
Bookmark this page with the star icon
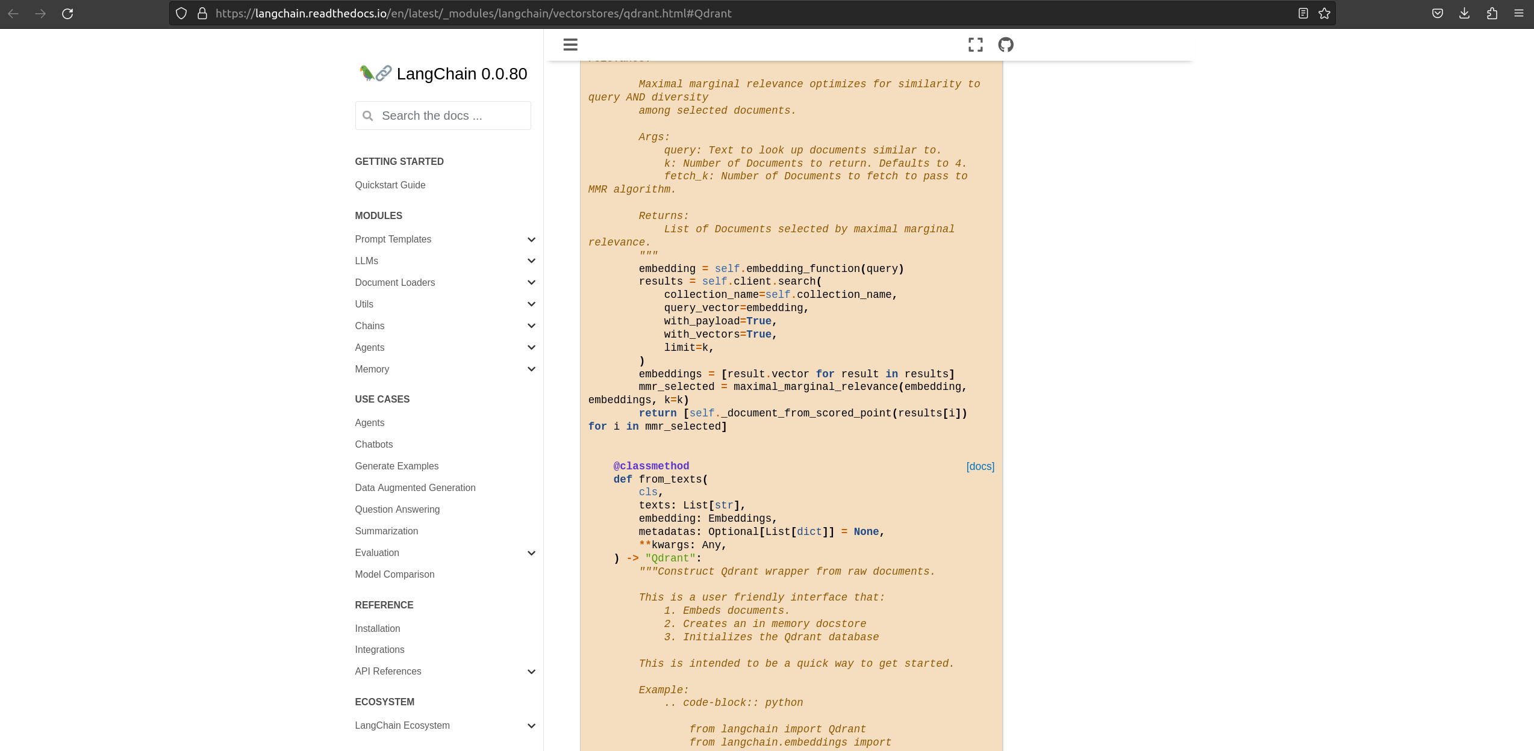tap(1324, 13)
